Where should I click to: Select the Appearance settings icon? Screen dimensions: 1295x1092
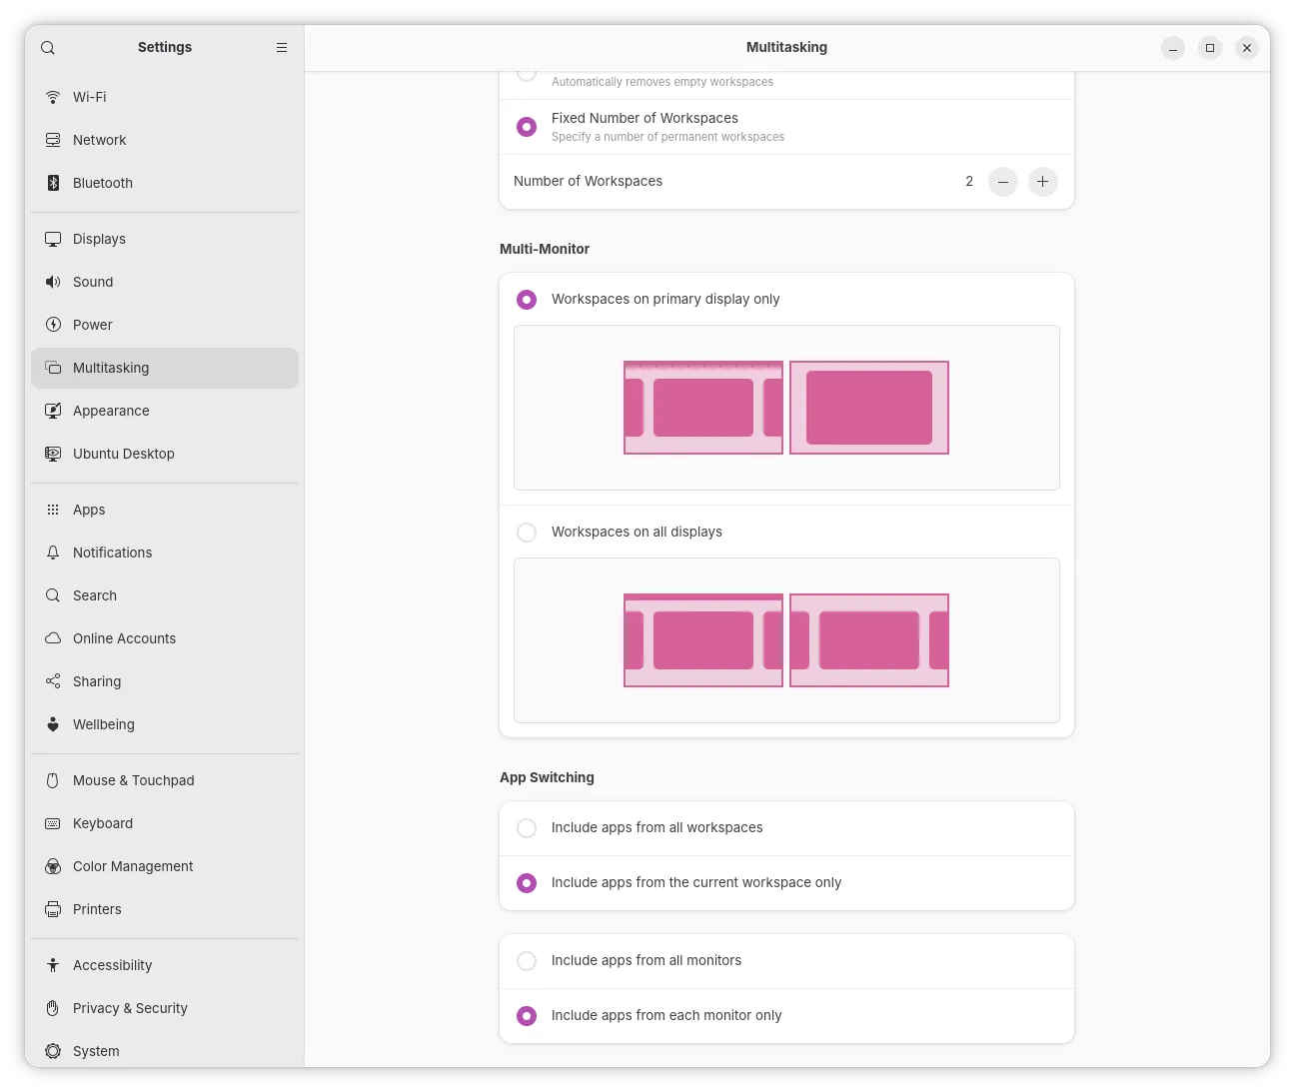pyautogui.click(x=53, y=411)
